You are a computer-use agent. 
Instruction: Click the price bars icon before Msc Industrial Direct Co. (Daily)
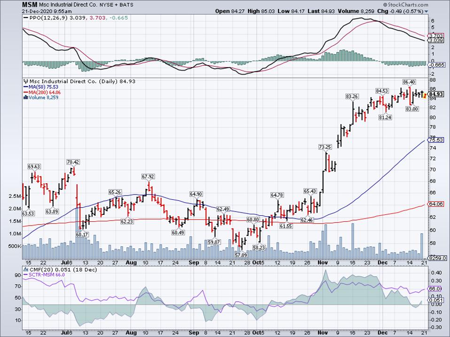click(26, 81)
